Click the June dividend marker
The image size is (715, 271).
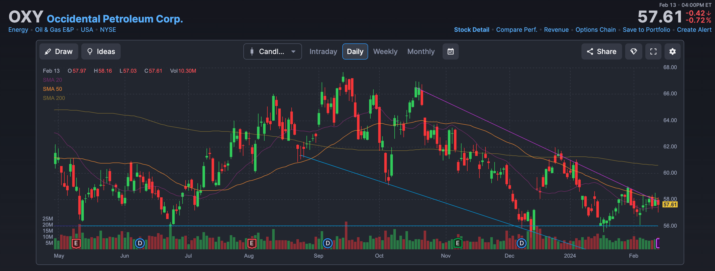[140, 243]
